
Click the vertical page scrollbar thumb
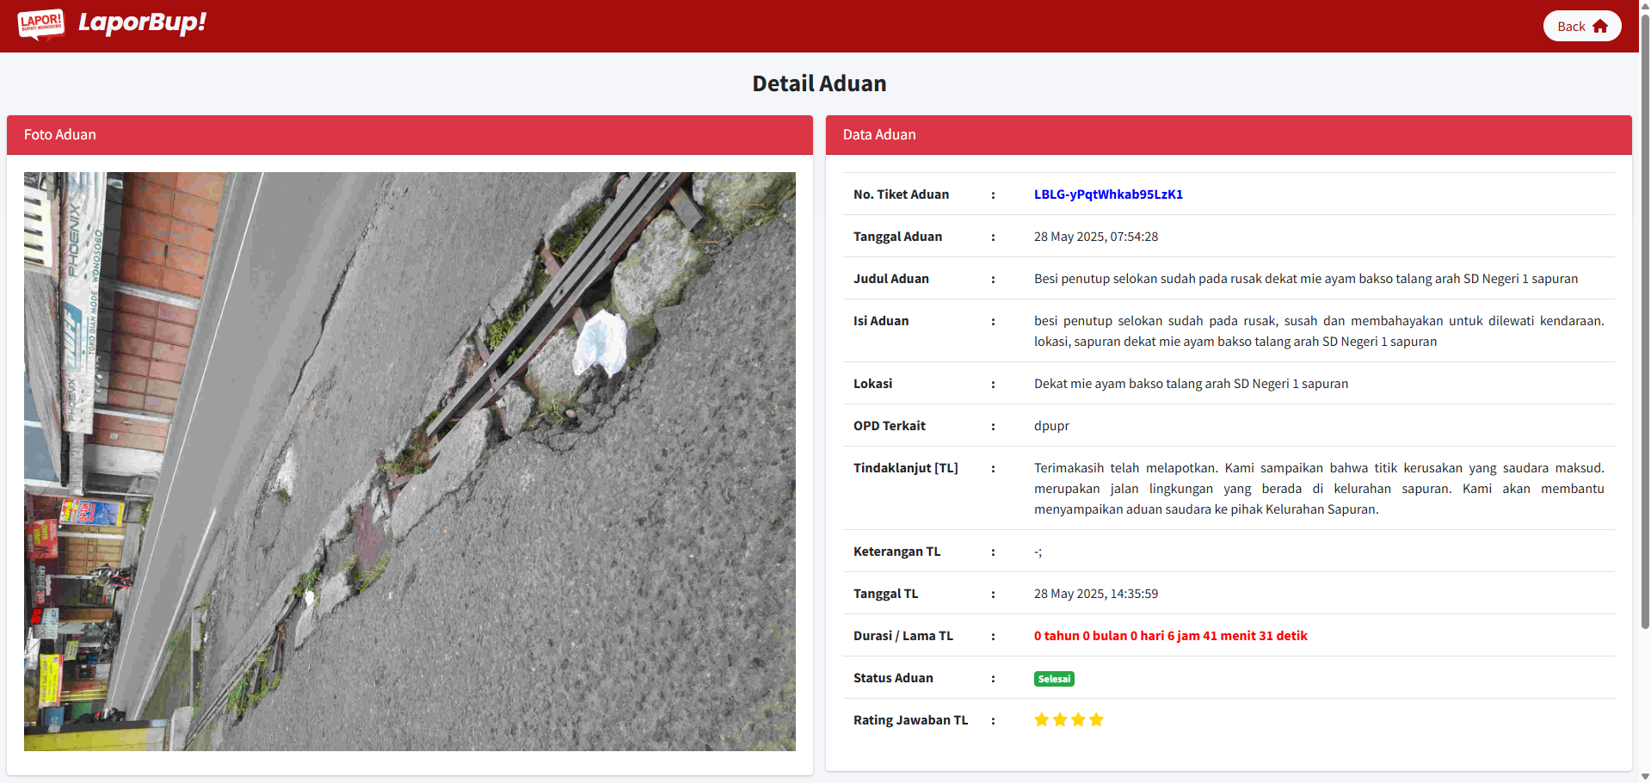1644,318
